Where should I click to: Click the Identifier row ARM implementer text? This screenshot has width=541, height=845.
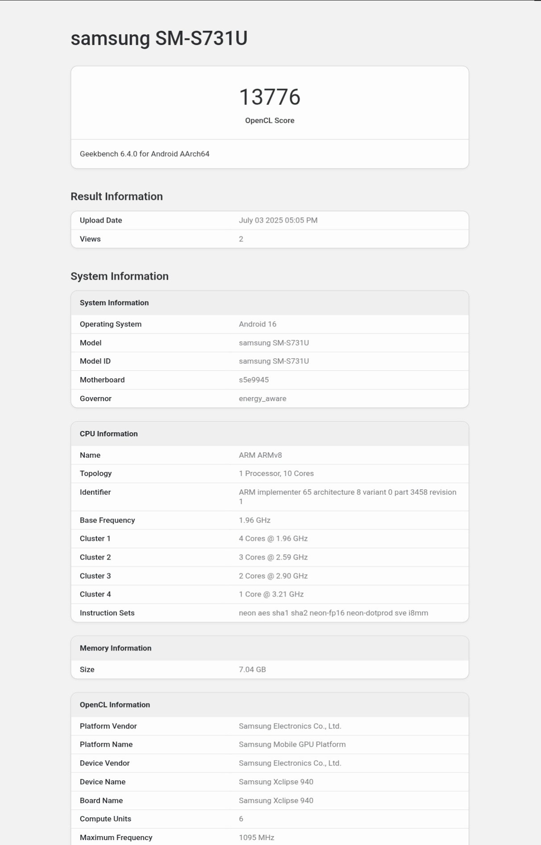[347, 497]
